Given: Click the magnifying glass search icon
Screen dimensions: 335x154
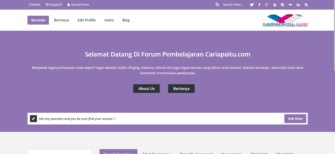Looking at the screenshot, I should pos(217,4).
